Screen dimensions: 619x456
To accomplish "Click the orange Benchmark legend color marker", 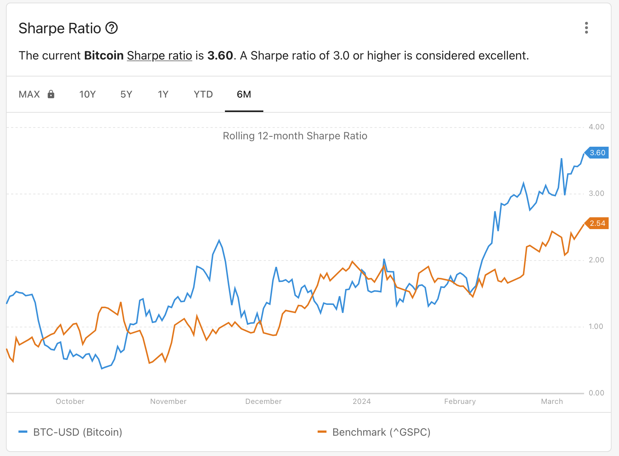I will 322,432.
